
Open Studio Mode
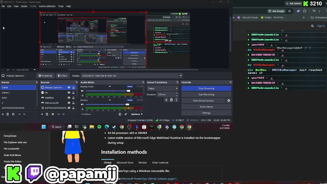206,107
